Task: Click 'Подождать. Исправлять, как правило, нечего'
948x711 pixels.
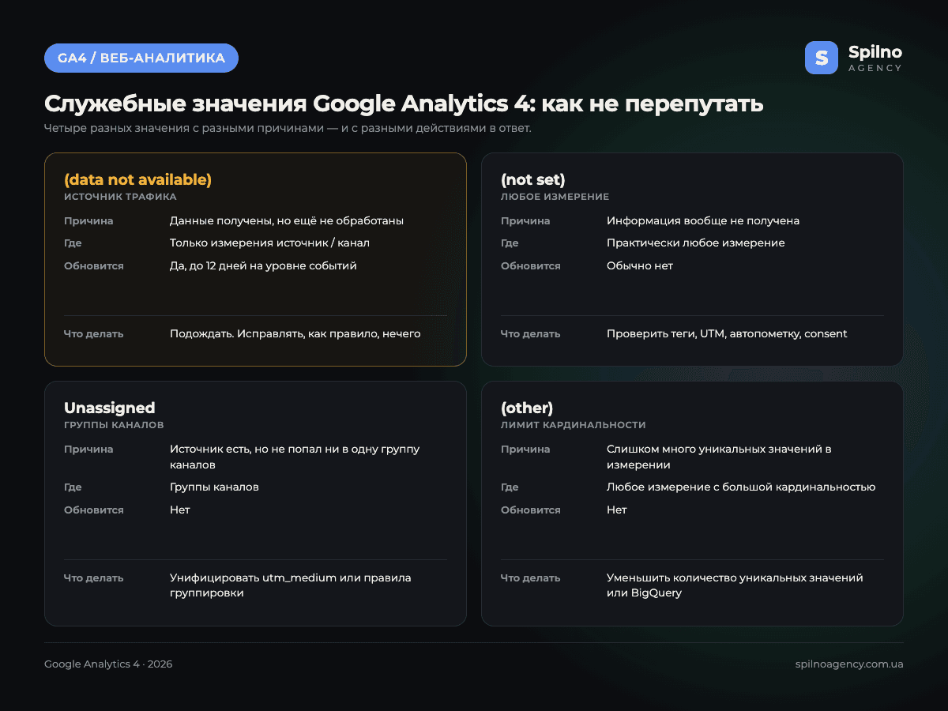Action: (295, 334)
